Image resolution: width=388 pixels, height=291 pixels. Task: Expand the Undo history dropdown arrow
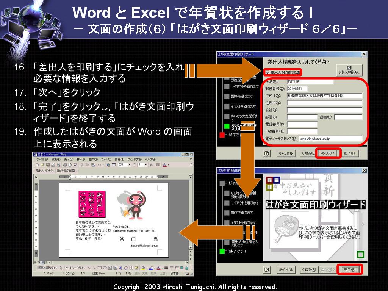coord(103,165)
